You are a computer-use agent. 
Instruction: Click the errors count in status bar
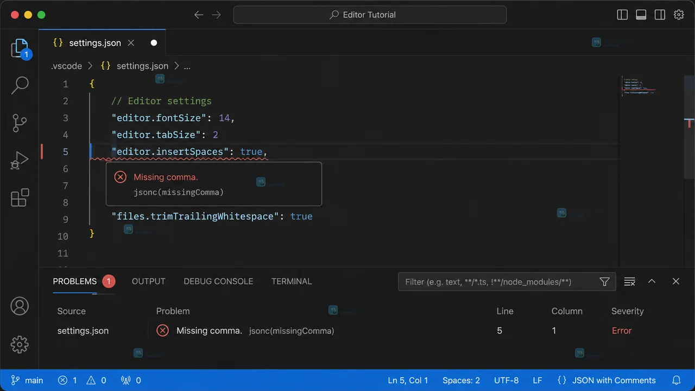coord(68,380)
